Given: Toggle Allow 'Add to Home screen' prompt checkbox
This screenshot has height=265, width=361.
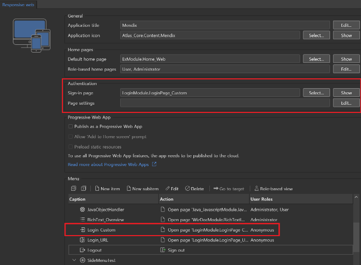Looking at the screenshot, I should (71, 137).
